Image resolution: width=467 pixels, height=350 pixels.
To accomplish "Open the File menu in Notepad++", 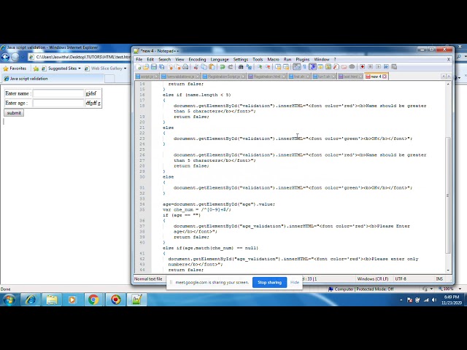I will click(x=139, y=60).
